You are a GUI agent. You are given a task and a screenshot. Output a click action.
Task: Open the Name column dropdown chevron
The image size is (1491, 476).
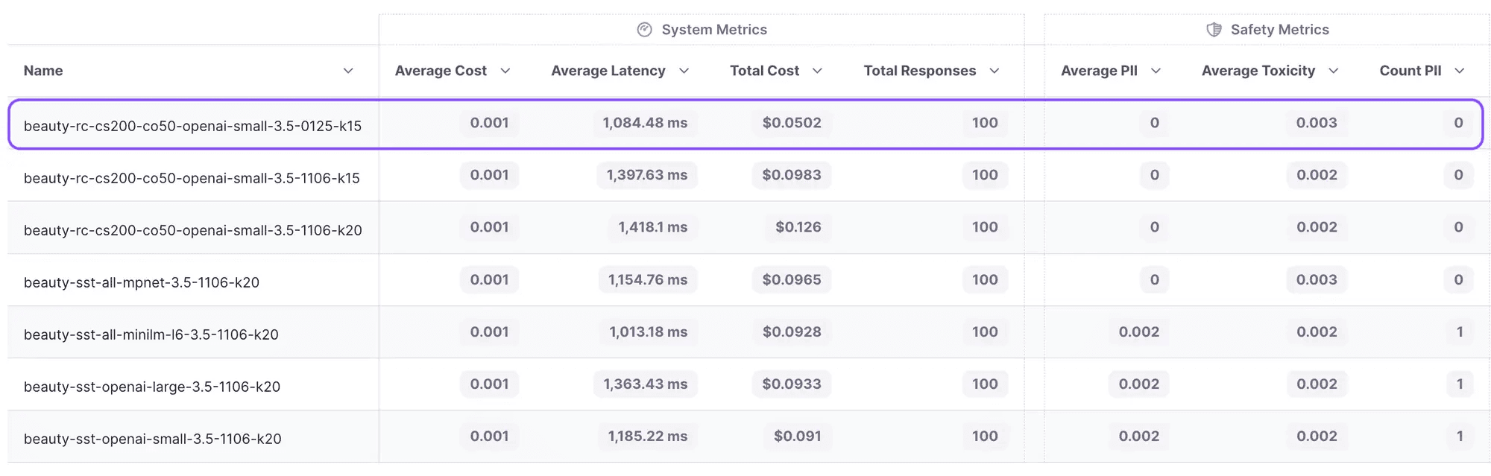click(348, 71)
